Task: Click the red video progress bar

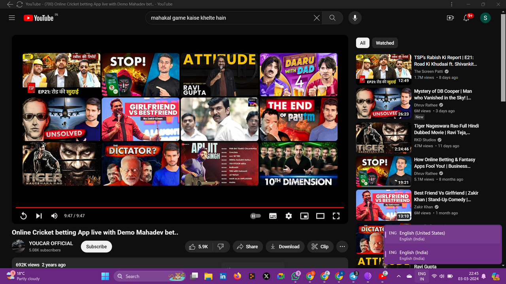Action: tap(180, 207)
